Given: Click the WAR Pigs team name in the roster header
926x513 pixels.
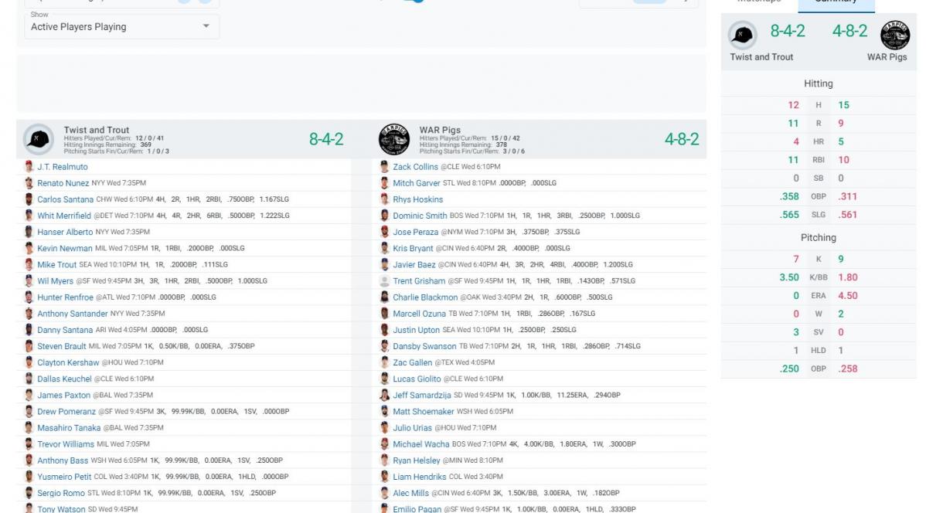Looking at the screenshot, I should pos(440,130).
